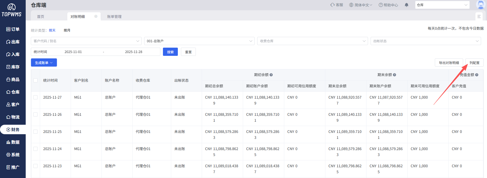Screen dimensions: 487x178
Task: Tick the select-all checkbox in table header
Action: [35, 80]
